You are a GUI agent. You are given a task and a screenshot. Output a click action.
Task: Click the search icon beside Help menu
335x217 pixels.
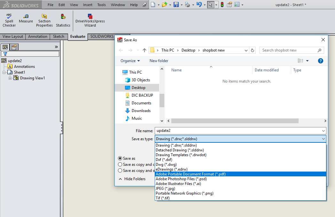[144, 4]
